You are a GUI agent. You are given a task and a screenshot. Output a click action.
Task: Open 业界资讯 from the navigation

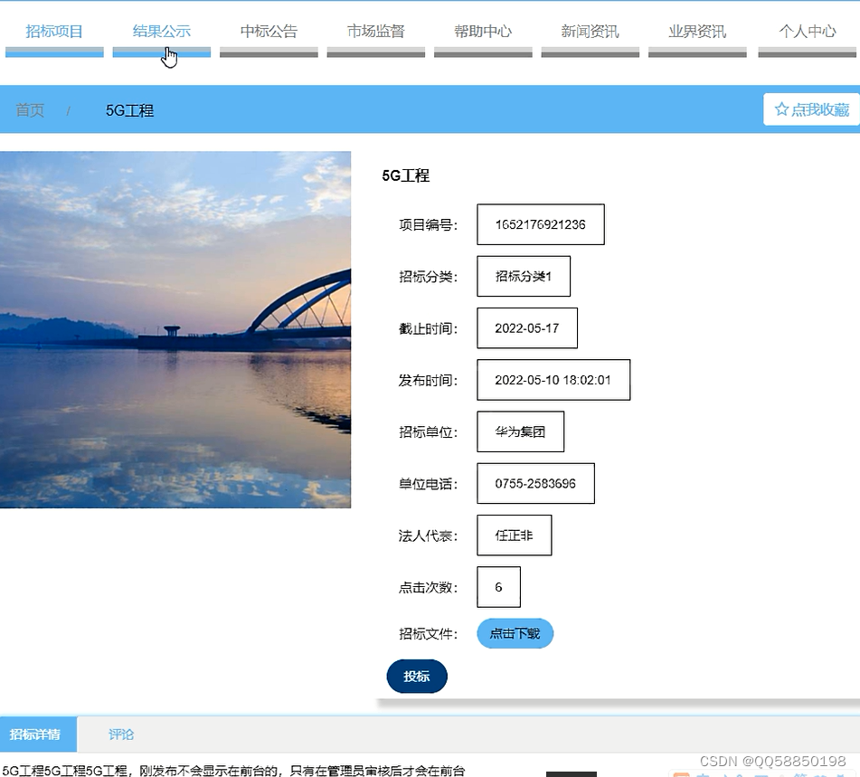(x=697, y=30)
